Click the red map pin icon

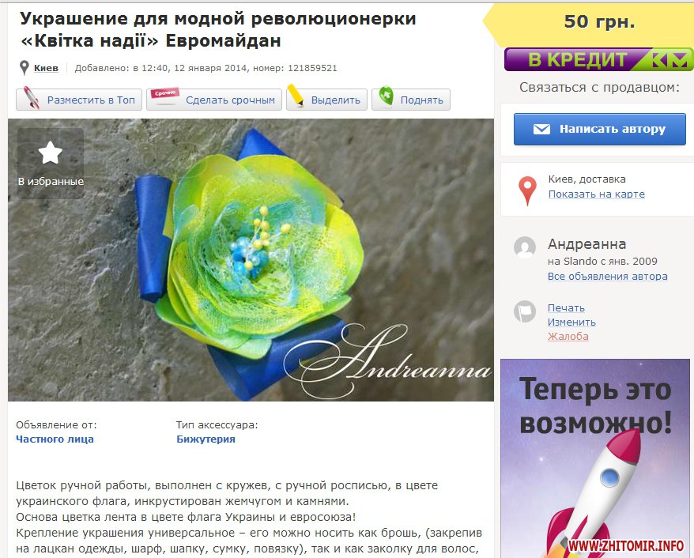[527, 190]
